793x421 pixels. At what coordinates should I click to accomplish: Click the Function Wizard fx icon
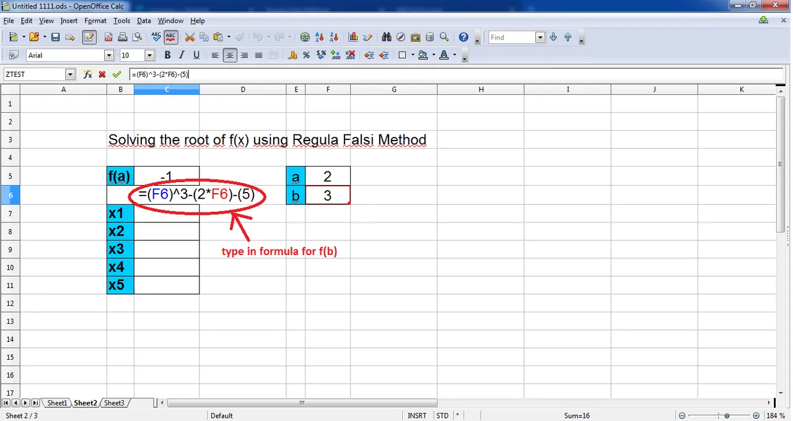87,74
